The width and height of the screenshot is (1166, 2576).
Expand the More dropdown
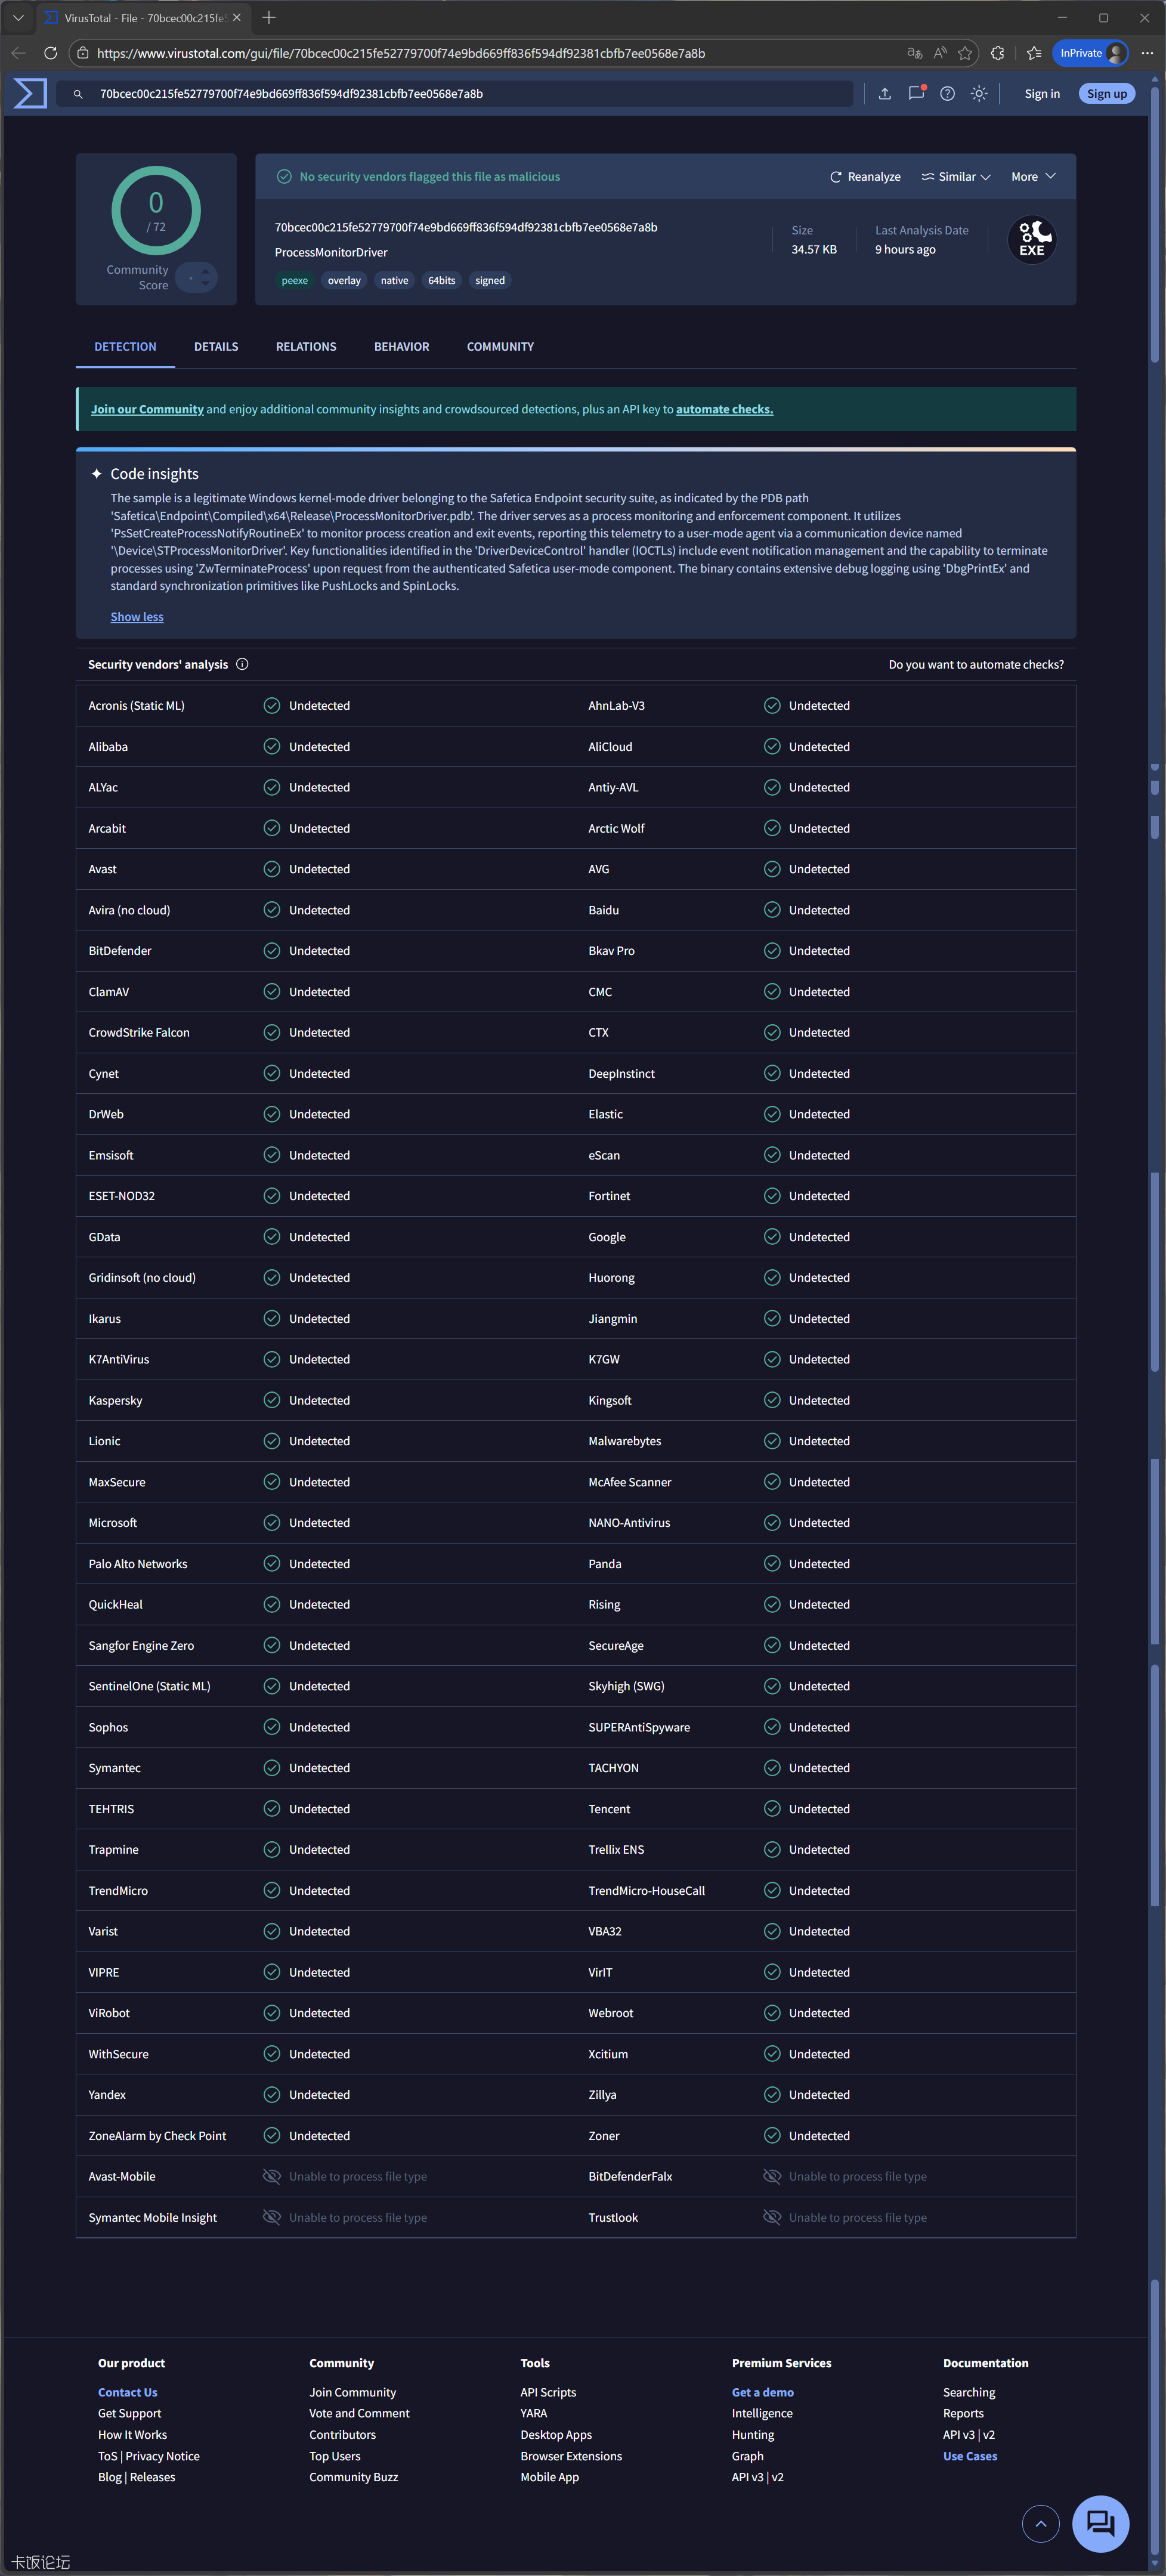click(1032, 177)
